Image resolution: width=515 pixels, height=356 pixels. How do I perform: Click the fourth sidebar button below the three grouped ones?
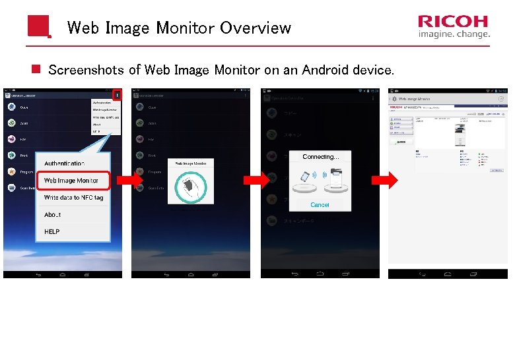pyautogui.click(x=401, y=133)
